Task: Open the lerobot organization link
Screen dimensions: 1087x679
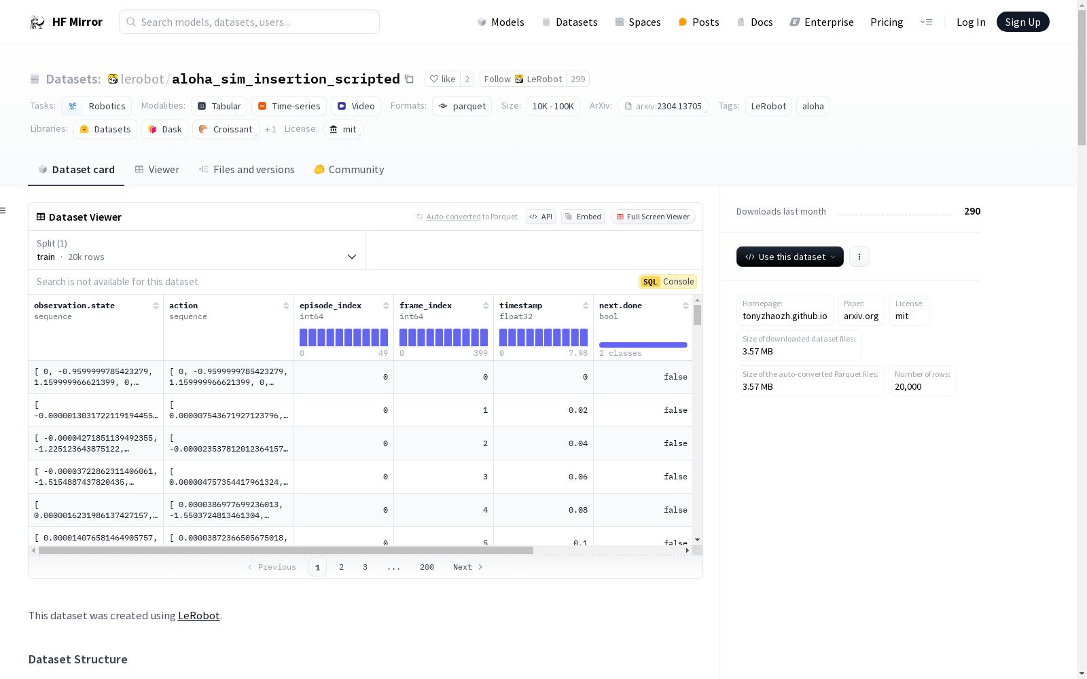Action: pyautogui.click(x=142, y=79)
